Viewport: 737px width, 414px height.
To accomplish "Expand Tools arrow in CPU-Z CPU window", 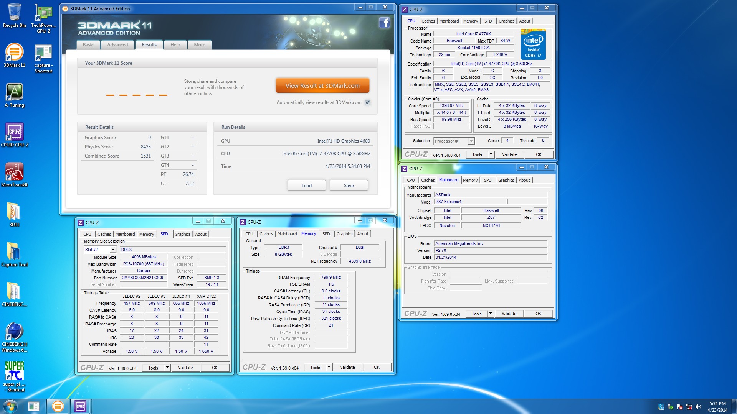I will point(491,154).
